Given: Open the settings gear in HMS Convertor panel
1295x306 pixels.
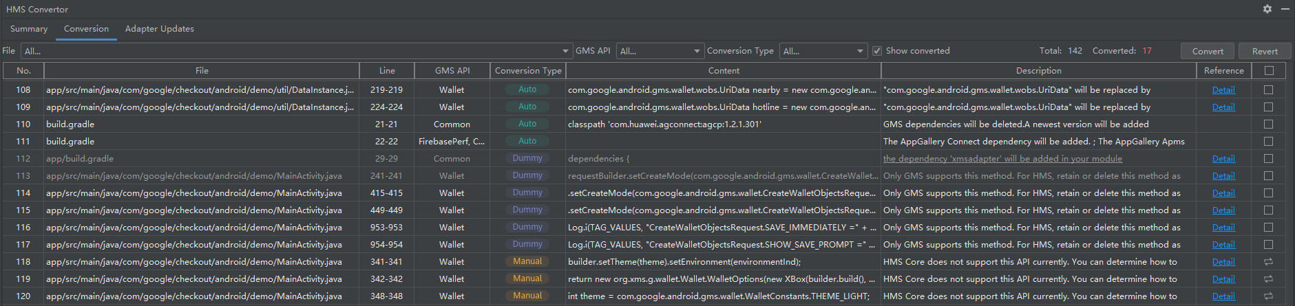Looking at the screenshot, I should (1267, 9).
